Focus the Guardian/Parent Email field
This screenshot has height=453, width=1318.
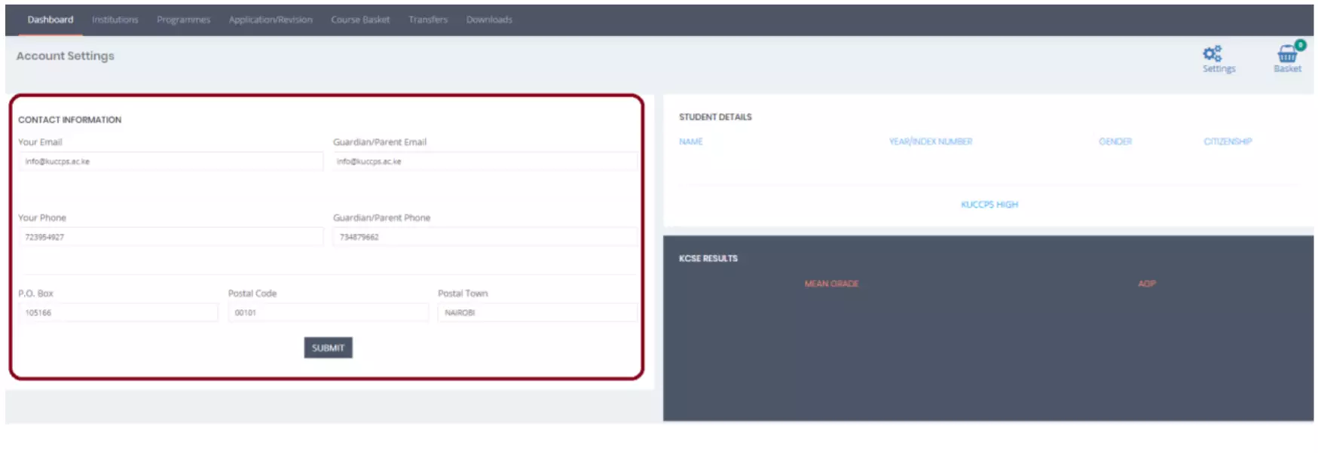tap(485, 162)
